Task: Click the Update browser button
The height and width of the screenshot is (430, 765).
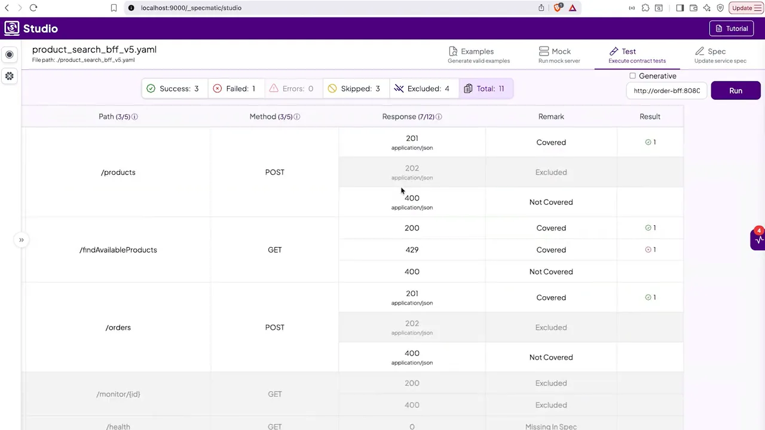Action: (742, 8)
